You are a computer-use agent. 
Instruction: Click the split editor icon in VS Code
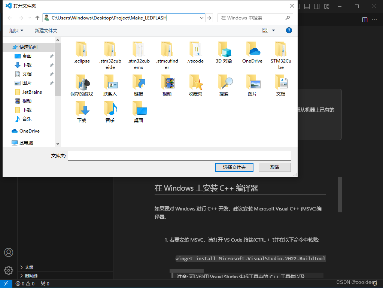tap(365, 20)
